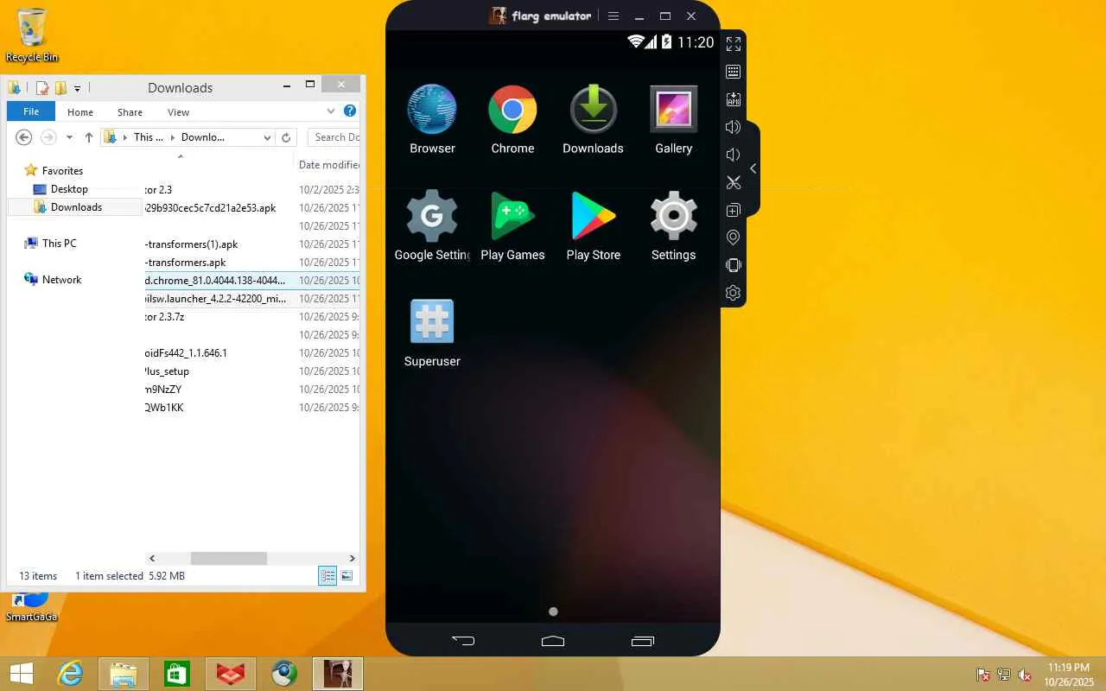
Task: Click the shake device icon
Action: tap(733, 265)
